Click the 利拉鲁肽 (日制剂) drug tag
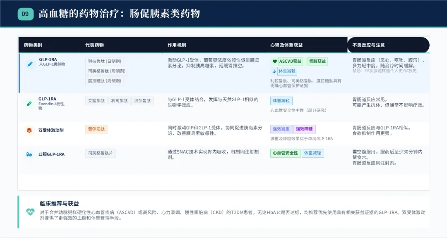This screenshot has width=447, height=251. pyautogui.click(x=104, y=62)
